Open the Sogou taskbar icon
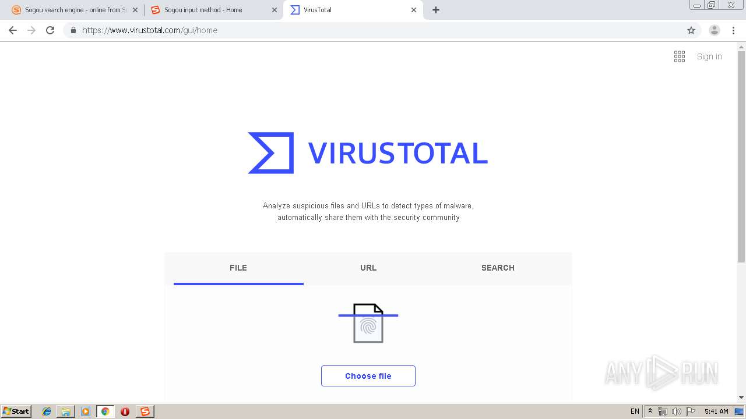The width and height of the screenshot is (746, 419). coord(145,411)
